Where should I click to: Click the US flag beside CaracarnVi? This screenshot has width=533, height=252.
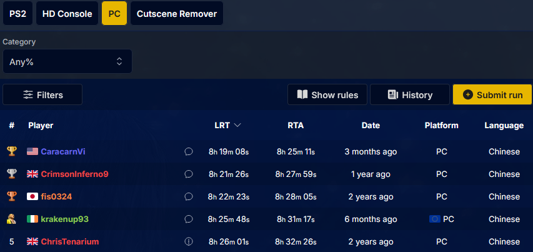pos(32,152)
